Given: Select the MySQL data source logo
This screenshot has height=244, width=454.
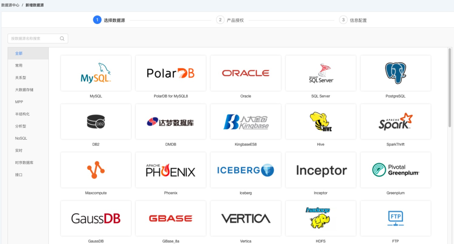Looking at the screenshot, I should (x=96, y=73).
